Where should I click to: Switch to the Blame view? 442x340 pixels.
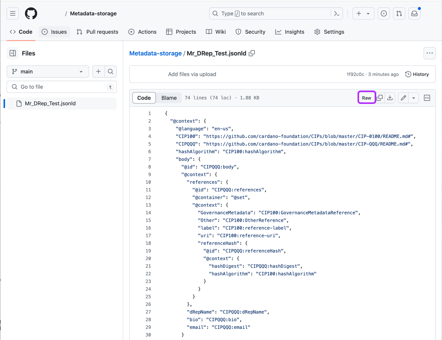(169, 98)
